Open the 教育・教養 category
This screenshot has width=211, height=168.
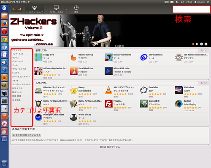[16, 96]
